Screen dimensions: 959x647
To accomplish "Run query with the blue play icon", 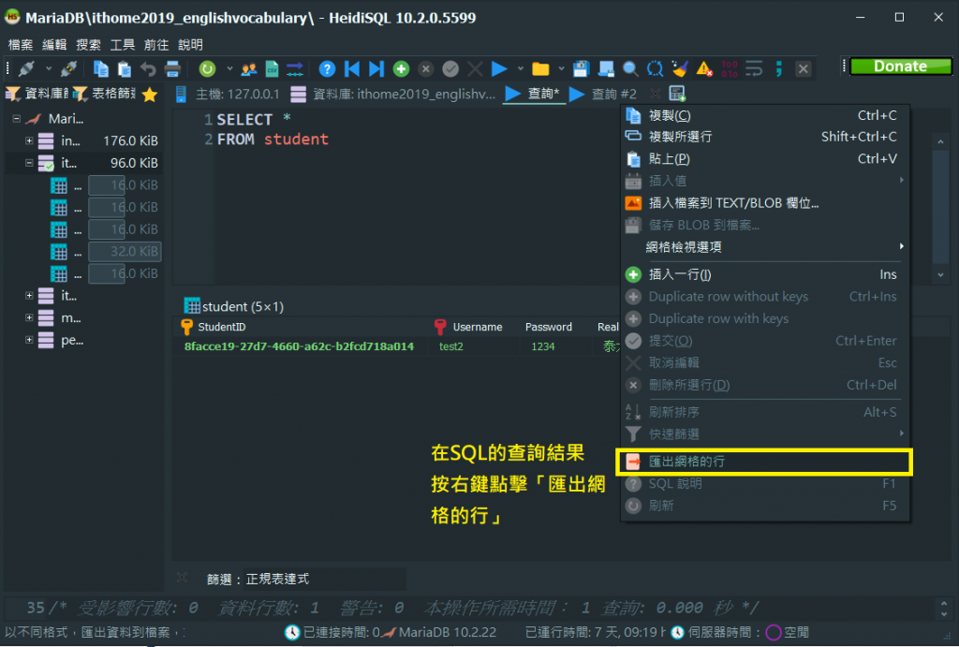I will (x=499, y=68).
